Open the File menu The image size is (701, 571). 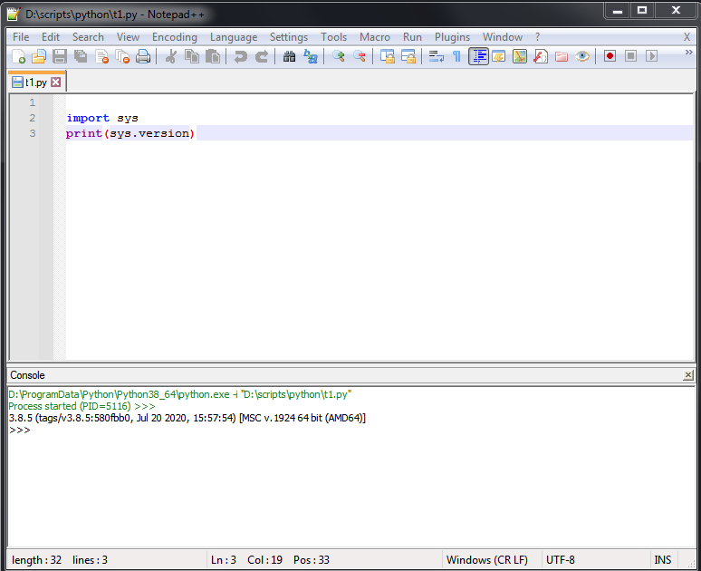pos(21,37)
